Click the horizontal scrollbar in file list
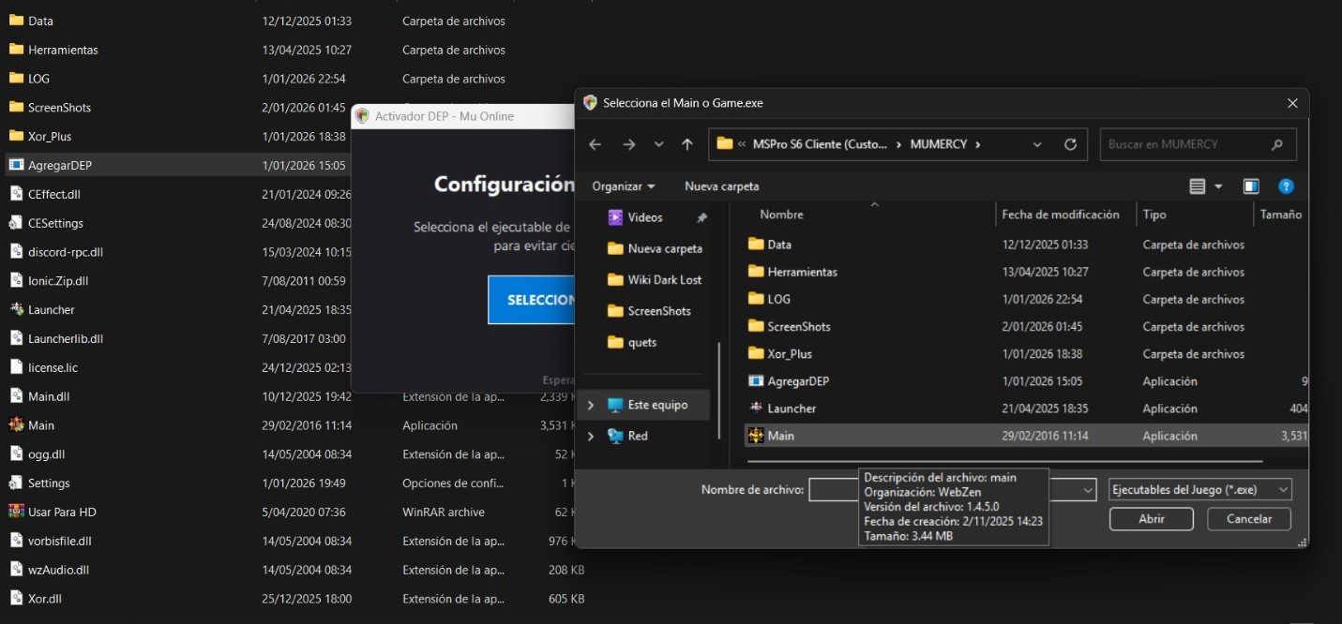Image resolution: width=1342 pixels, height=624 pixels. tap(1003, 461)
